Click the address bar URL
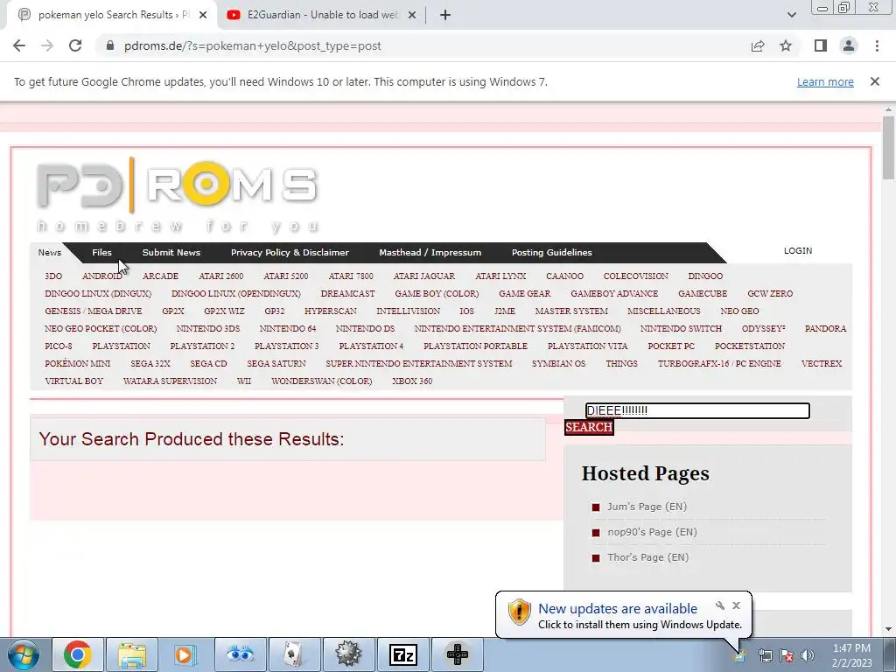Screen dimensions: 896x672 coord(253,45)
